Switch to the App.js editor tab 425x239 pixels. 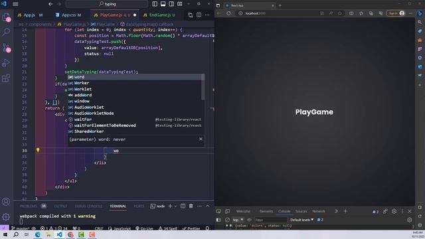30,15
